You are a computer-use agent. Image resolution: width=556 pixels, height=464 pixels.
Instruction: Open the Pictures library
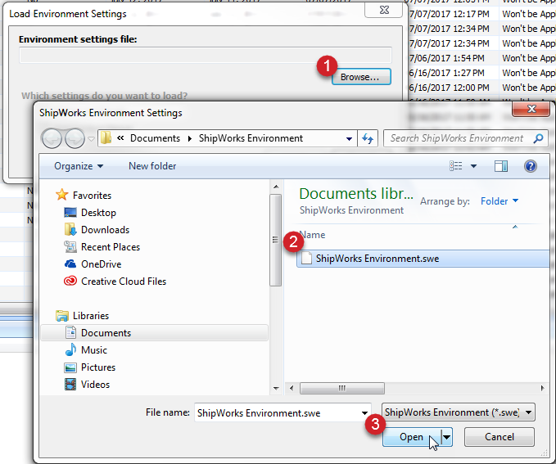point(98,367)
